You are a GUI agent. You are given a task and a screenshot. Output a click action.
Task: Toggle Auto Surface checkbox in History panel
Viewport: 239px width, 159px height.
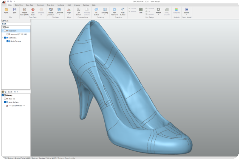(5, 102)
